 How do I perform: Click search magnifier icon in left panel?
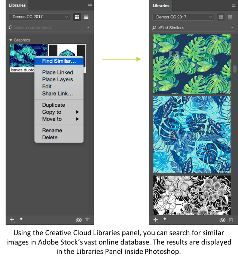(10, 27)
